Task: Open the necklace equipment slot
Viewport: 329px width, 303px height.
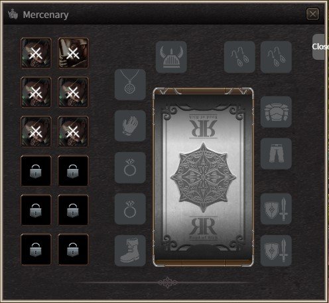Action: pos(130,84)
